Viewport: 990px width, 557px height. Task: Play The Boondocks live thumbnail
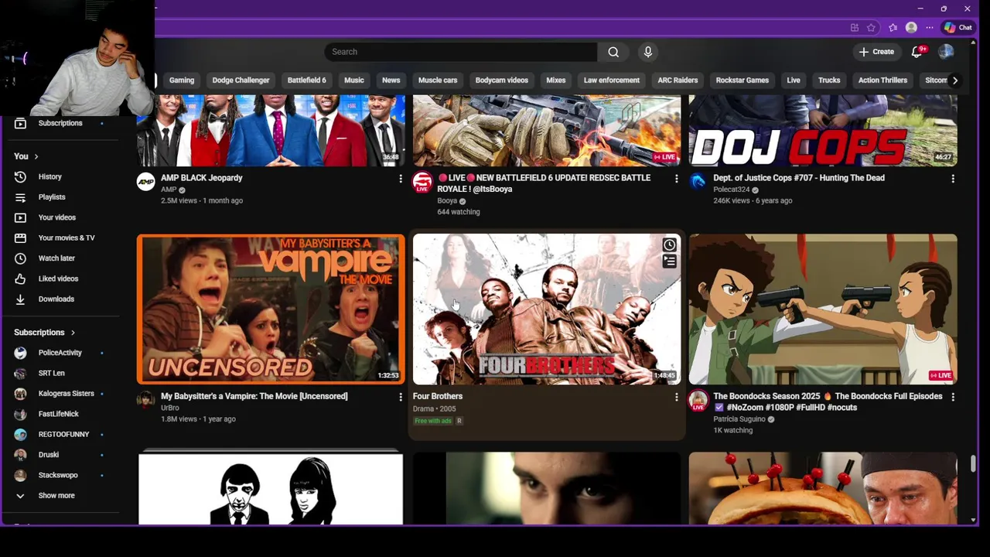click(x=823, y=309)
